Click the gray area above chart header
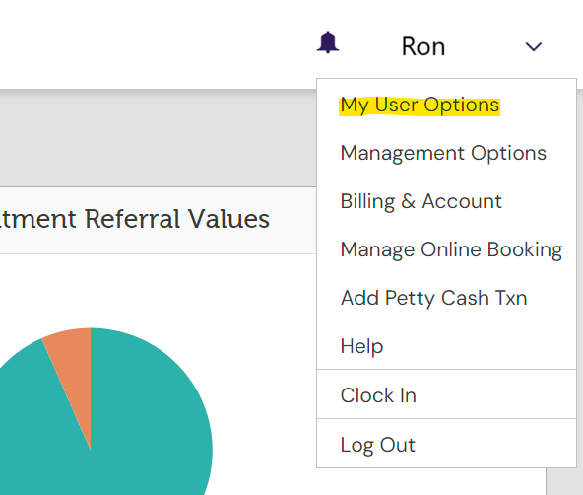This screenshot has height=495, width=583. coord(158,138)
